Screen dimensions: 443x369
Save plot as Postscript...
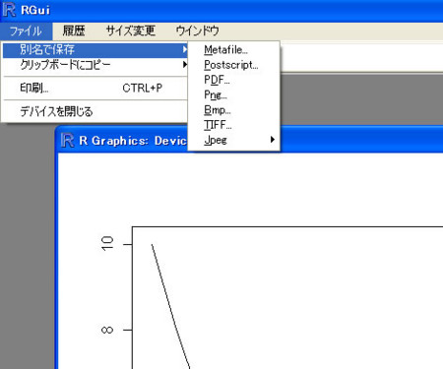click(233, 65)
